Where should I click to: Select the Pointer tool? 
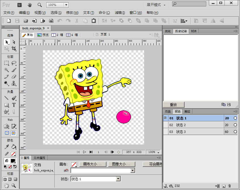[7, 42]
